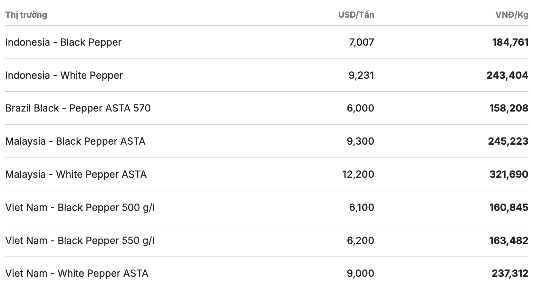Screen dimensions: 533x288
Task: Click the 163,482 VNĐ price value
Action: tap(509, 241)
